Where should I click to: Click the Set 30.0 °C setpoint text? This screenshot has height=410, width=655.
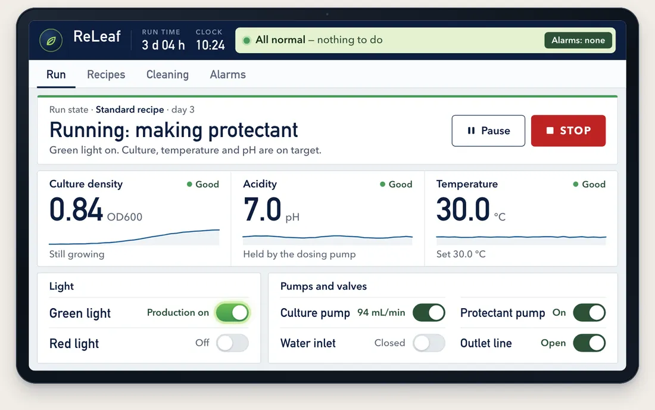461,254
